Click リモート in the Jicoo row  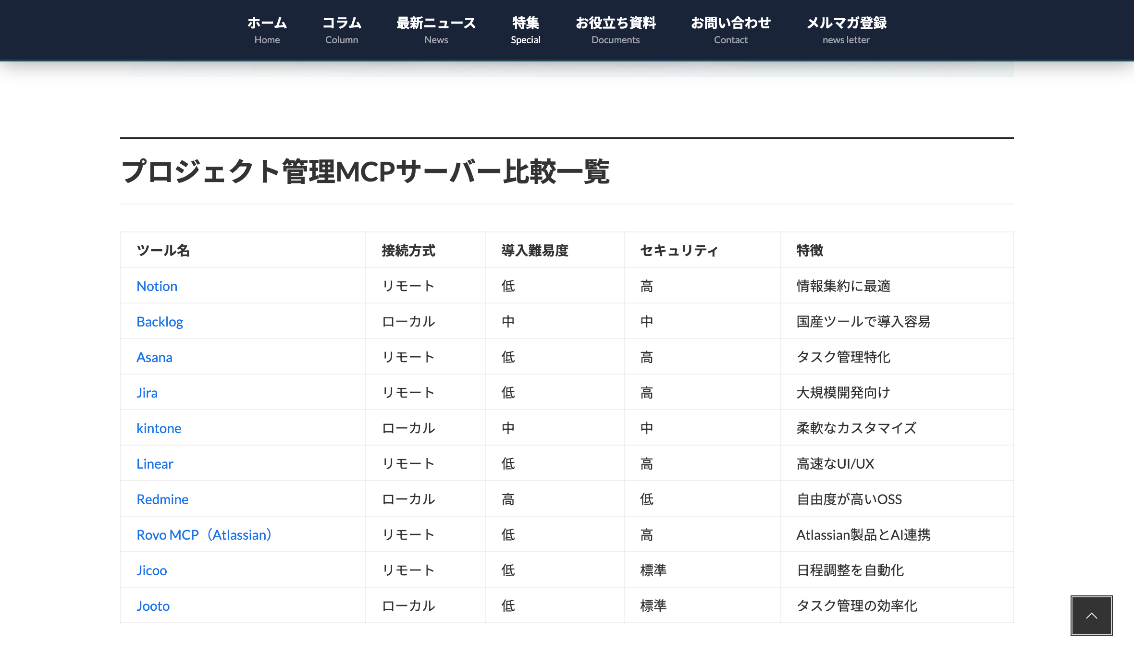pos(408,570)
